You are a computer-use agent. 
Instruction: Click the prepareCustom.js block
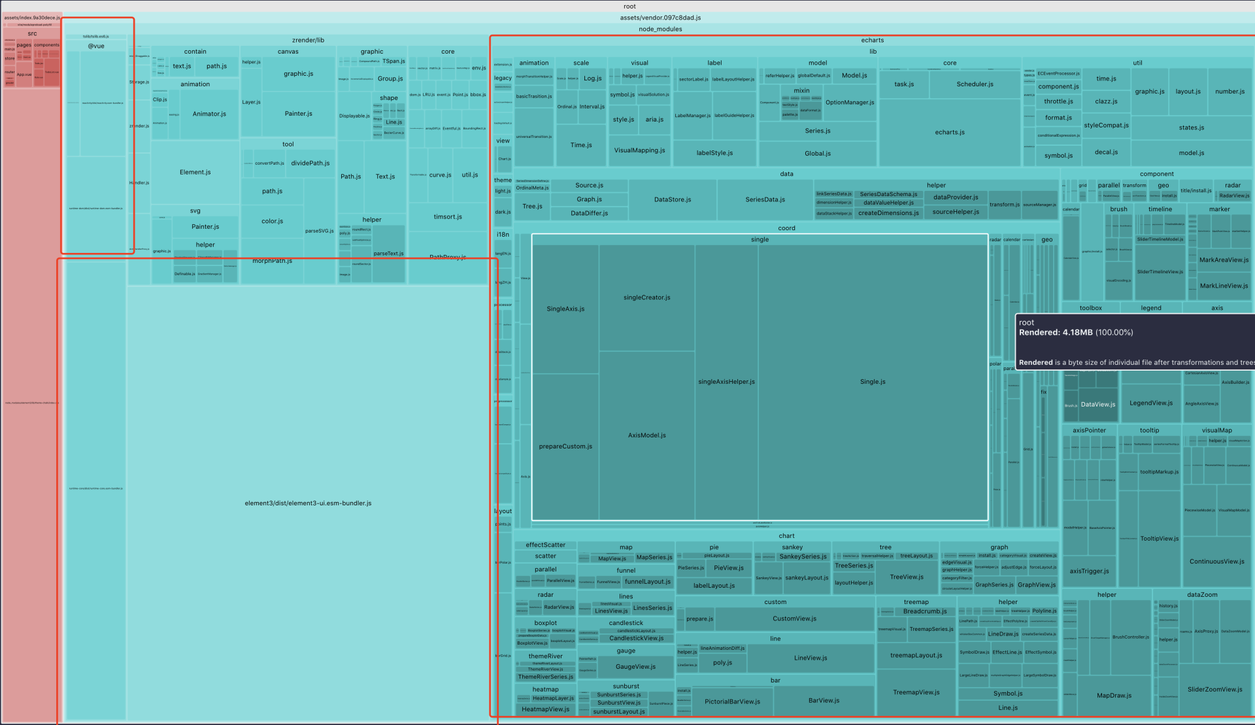tap(565, 447)
